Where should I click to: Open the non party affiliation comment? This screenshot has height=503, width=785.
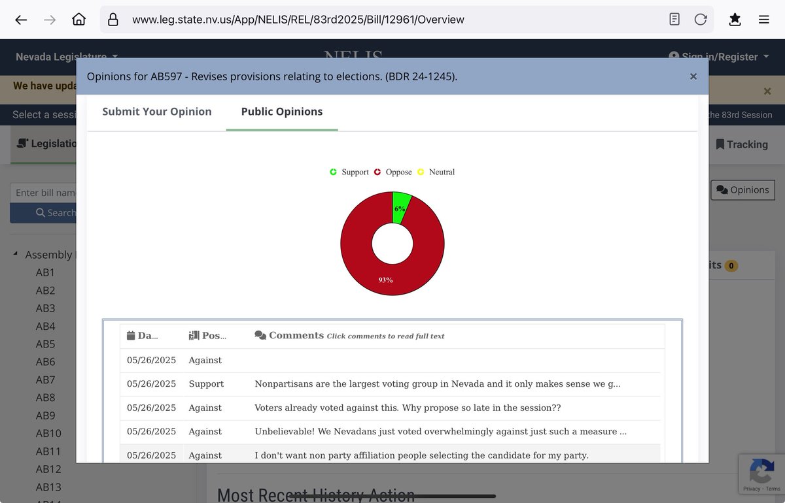click(x=421, y=455)
